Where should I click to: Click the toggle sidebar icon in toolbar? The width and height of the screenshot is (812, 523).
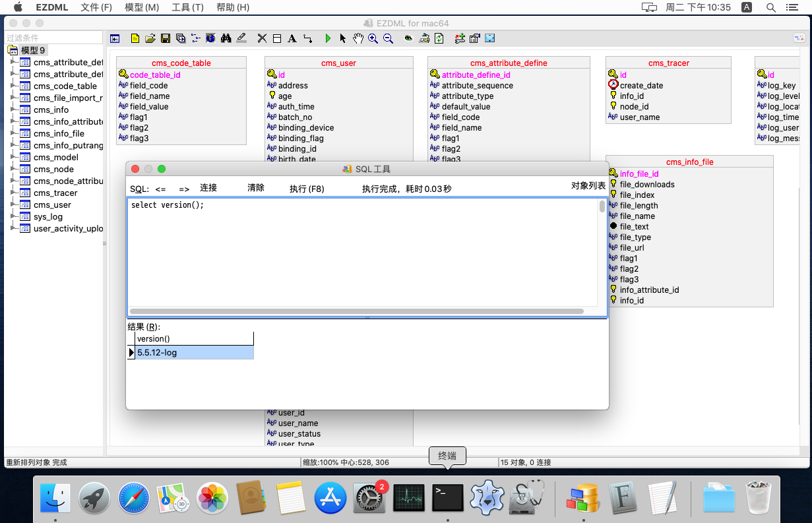[x=115, y=39]
